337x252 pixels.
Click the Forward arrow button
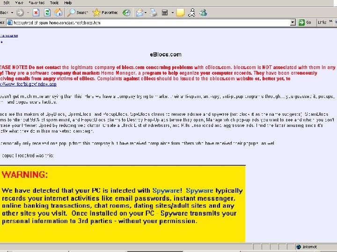pyautogui.click(x=20, y=13)
